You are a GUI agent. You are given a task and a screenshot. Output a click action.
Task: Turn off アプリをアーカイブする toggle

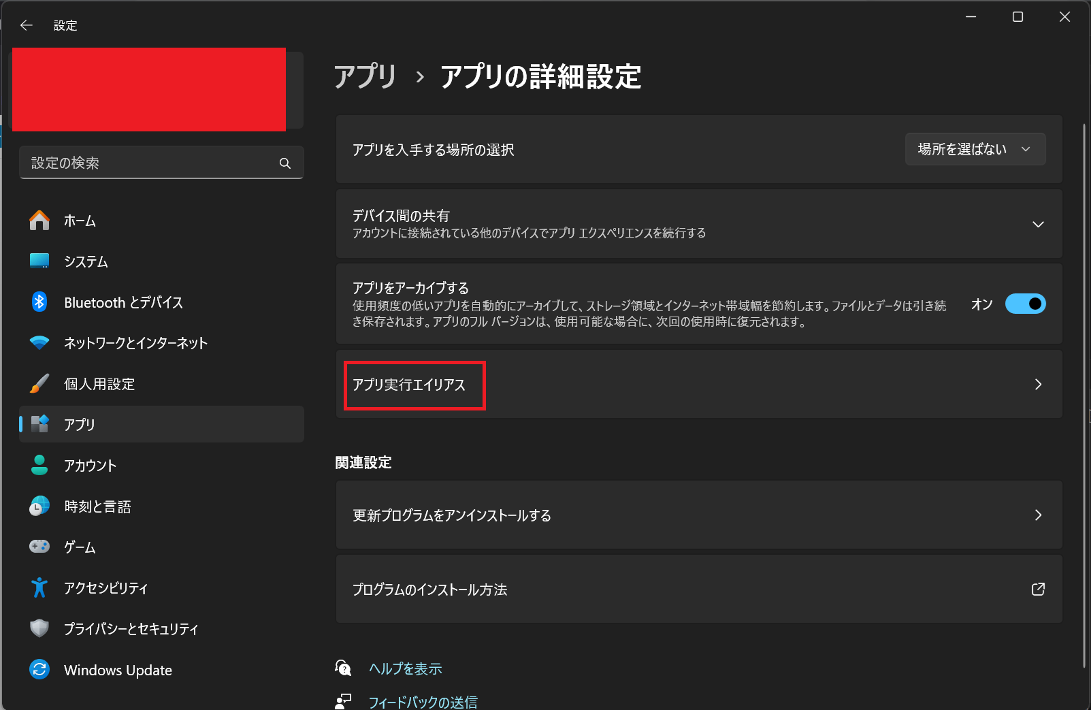pos(1026,304)
